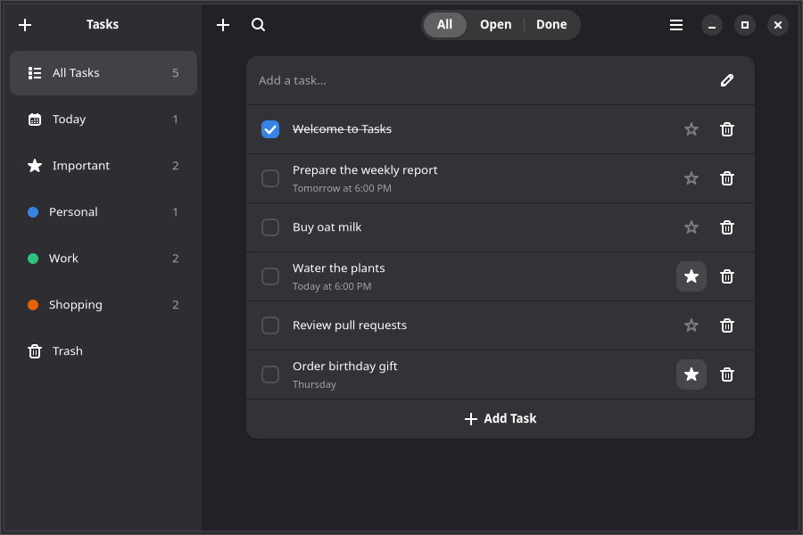Screen dimensions: 803x535
Task: Click the plus icon in the main header bar
Action: 223,25
